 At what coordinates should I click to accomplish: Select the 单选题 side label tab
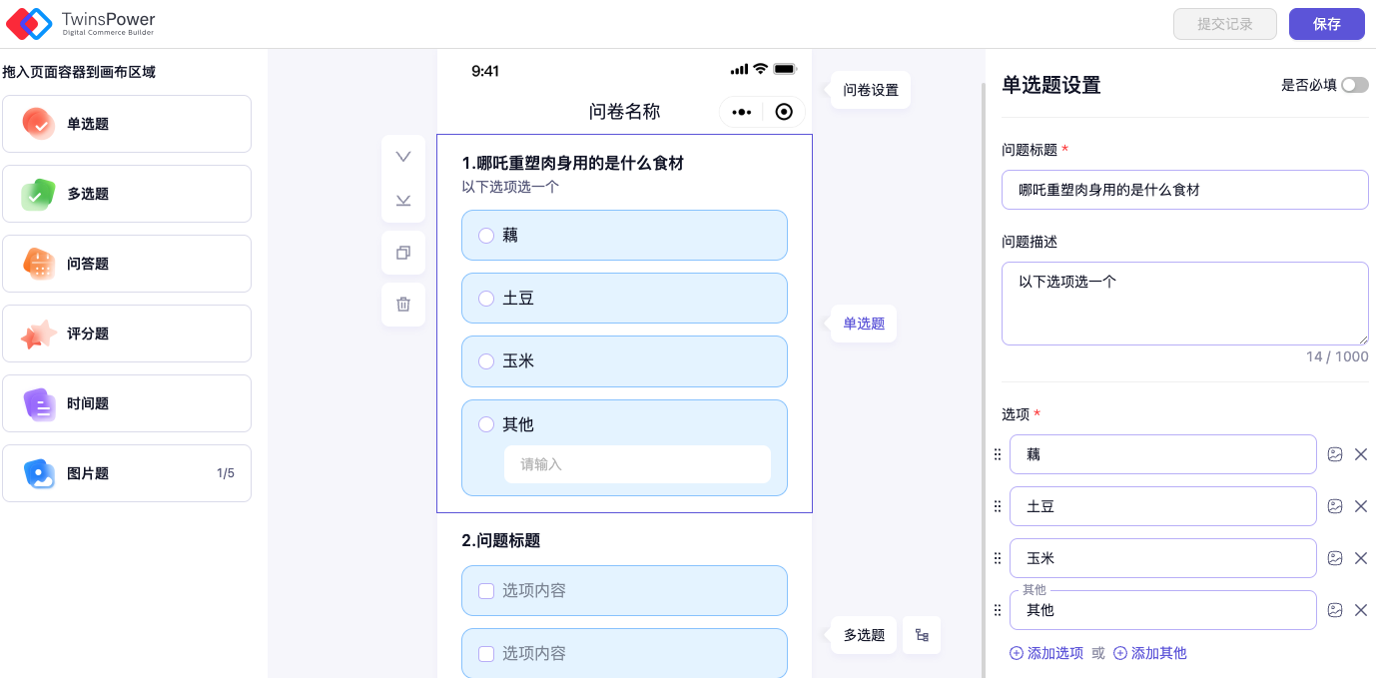click(864, 324)
